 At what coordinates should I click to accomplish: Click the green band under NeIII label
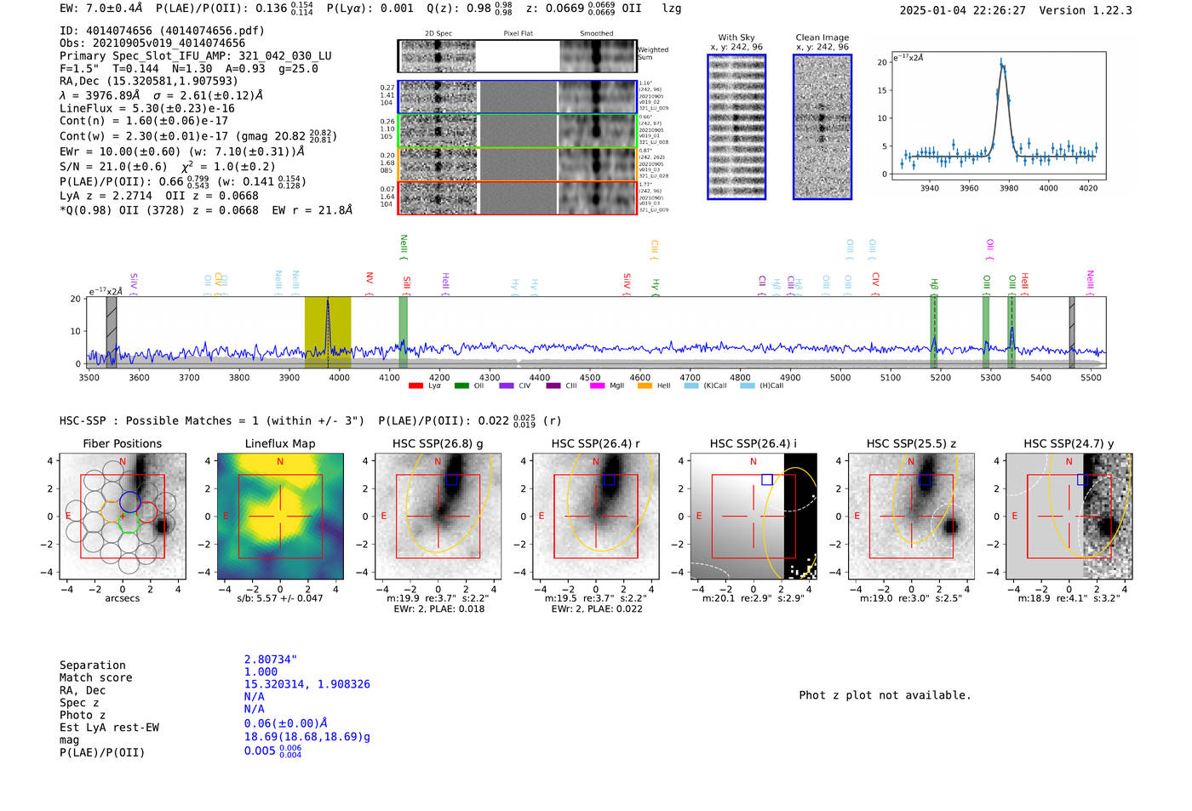coord(404,332)
